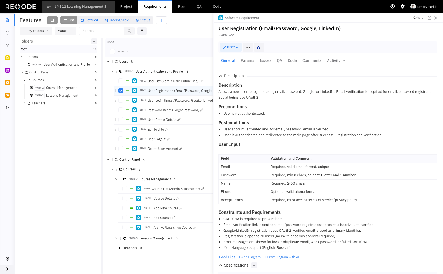Check the SR-12 Edit Course checkbox
This screenshot has height=274, width=443.
pyautogui.click(x=125, y=218)
